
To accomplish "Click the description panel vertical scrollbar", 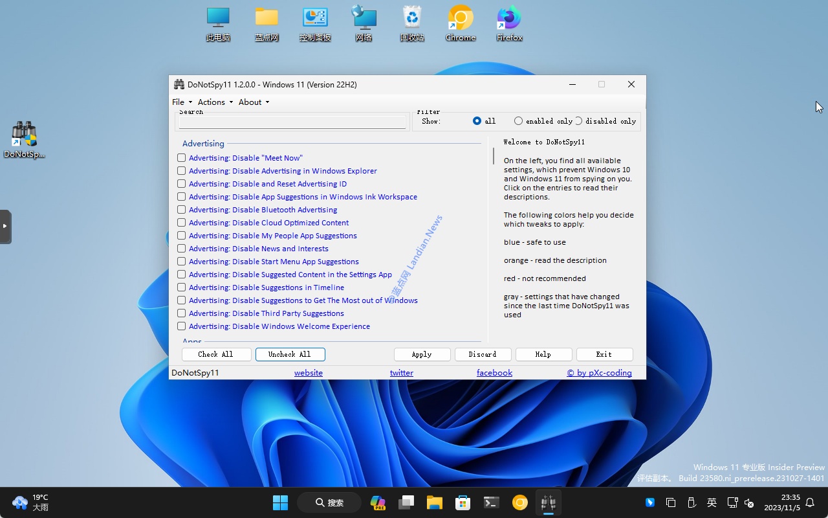I will click(x=494, y=157).
